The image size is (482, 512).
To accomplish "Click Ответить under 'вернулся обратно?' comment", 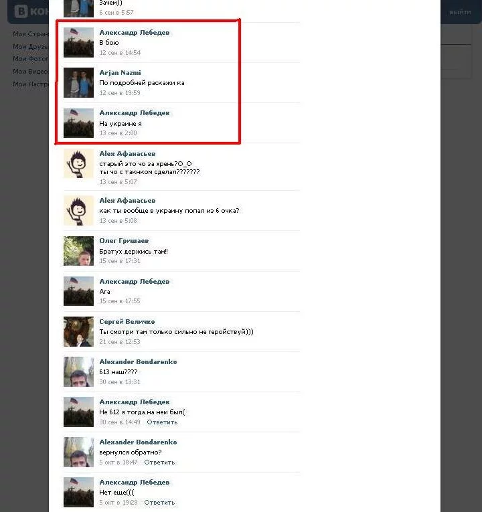I will 159,462.
